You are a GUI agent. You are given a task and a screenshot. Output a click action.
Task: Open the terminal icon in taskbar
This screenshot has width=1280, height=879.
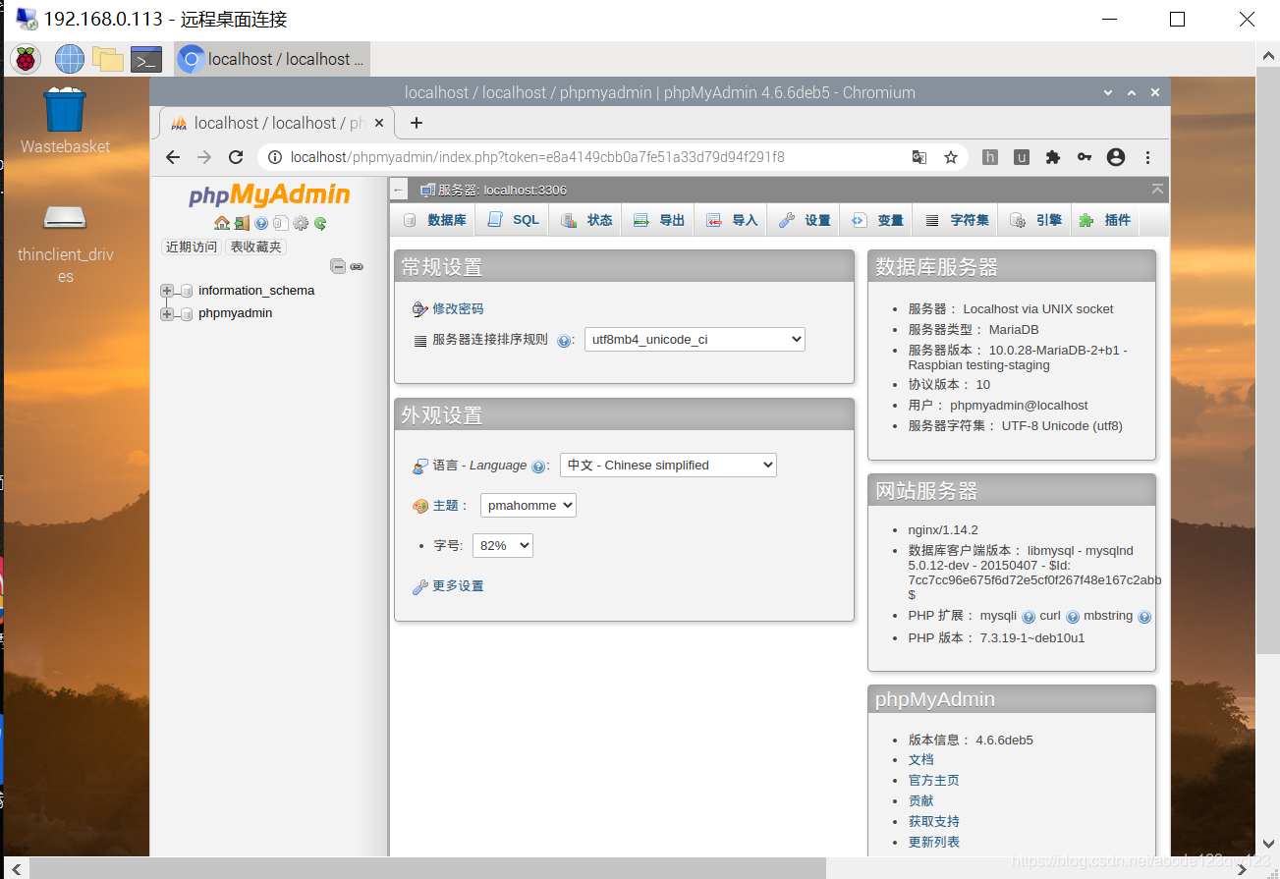tap(146, 59)
